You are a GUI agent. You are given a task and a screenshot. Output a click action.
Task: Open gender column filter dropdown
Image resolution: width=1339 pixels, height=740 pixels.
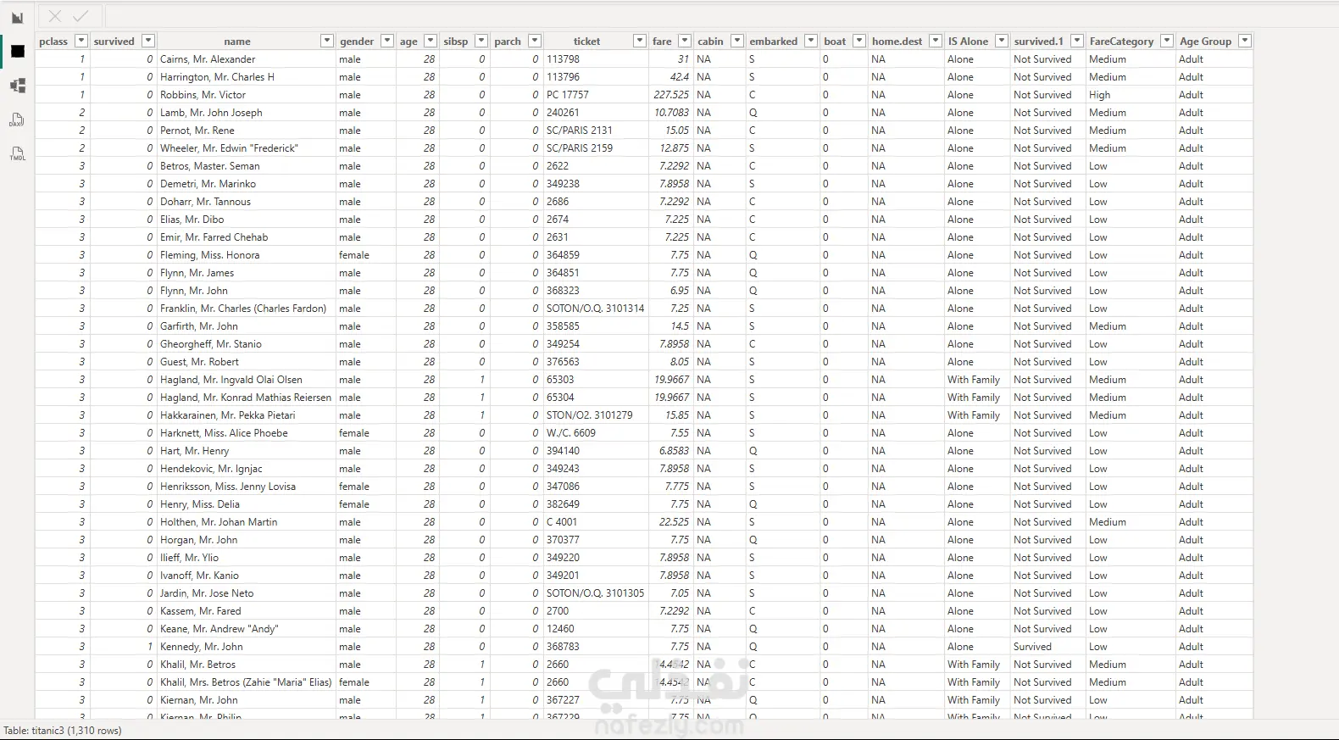387,41
